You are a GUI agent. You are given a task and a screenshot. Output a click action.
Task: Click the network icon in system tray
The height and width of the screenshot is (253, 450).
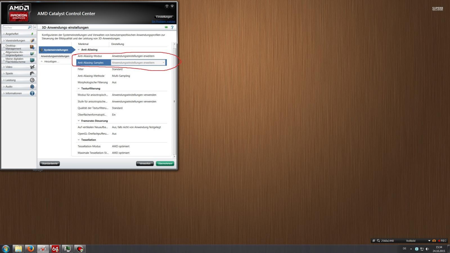click(x=422, y=249)
